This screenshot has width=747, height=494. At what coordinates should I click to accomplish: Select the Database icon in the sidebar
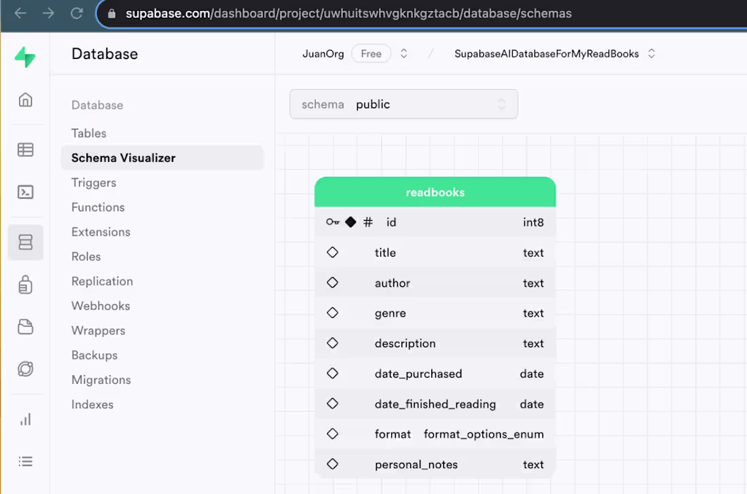[x=25, y=242]
